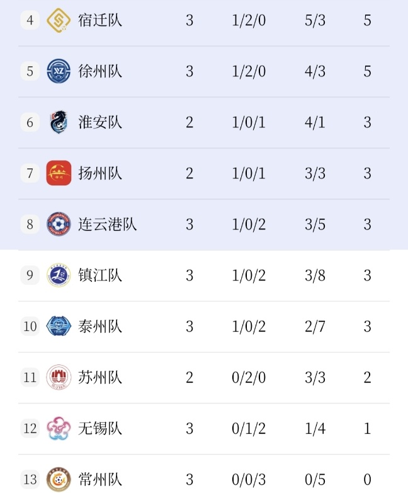Tap the blue 泰州队 logo

pos(59,327)
